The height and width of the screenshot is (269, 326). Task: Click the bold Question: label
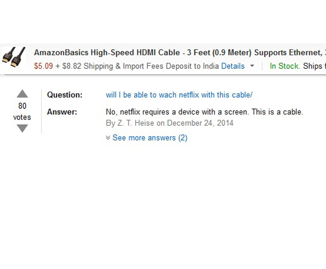coord(65,95)
